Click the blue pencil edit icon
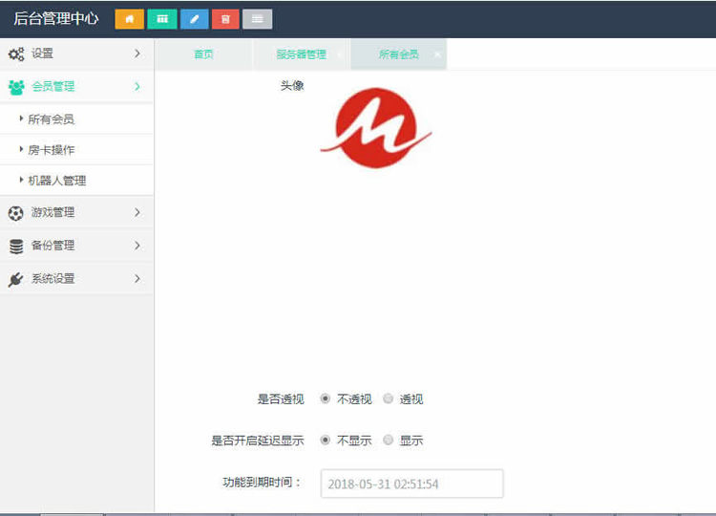This screenshot has width=716, height=516. click(x=194, y=19)
